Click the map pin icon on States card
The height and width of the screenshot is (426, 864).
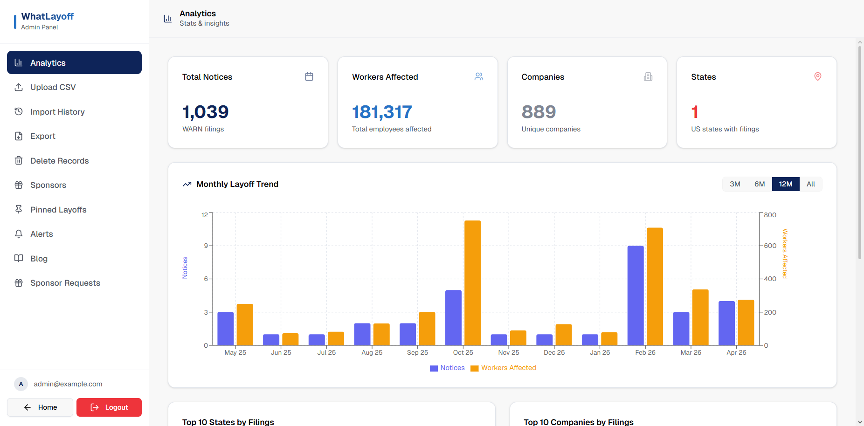[x=818, y=76]
